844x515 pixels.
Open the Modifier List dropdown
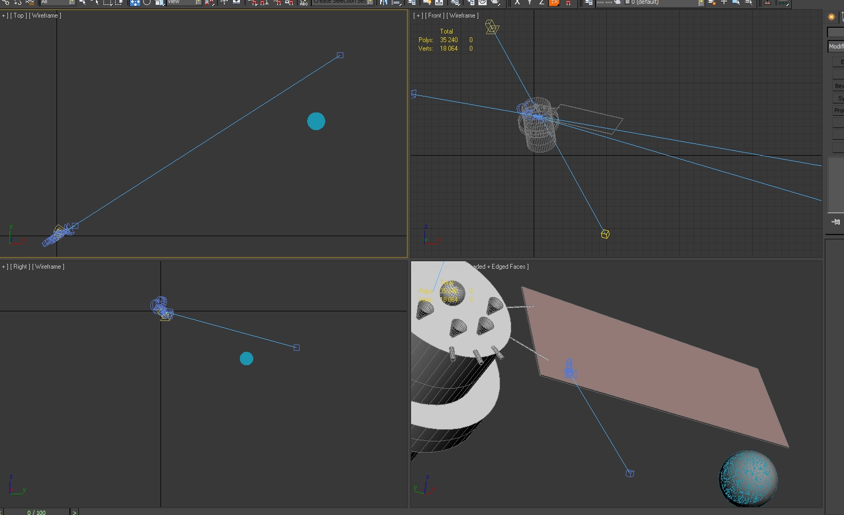coord(835,46)
